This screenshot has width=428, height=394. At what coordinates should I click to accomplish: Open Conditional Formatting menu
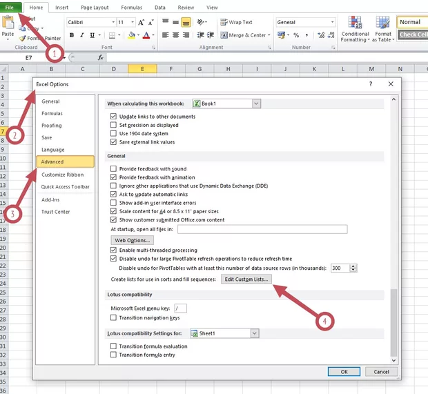(x=355, y=29)
